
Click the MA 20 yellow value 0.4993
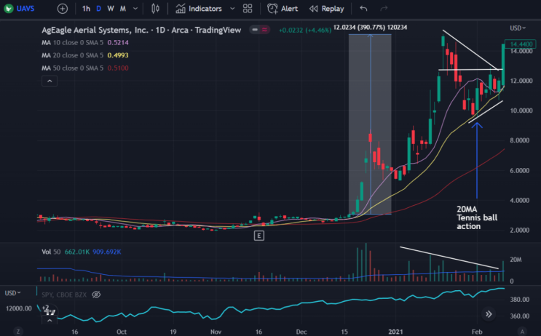tap(118, 55)
